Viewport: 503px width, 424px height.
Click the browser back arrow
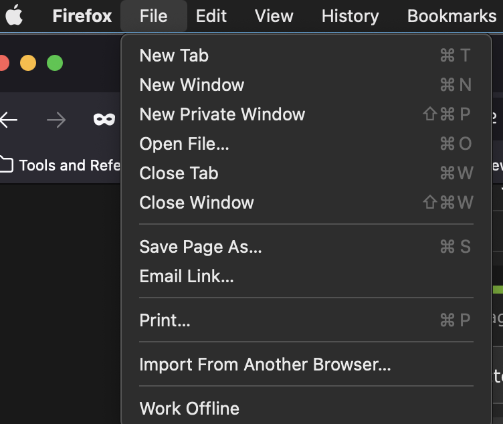click(9, 120)
